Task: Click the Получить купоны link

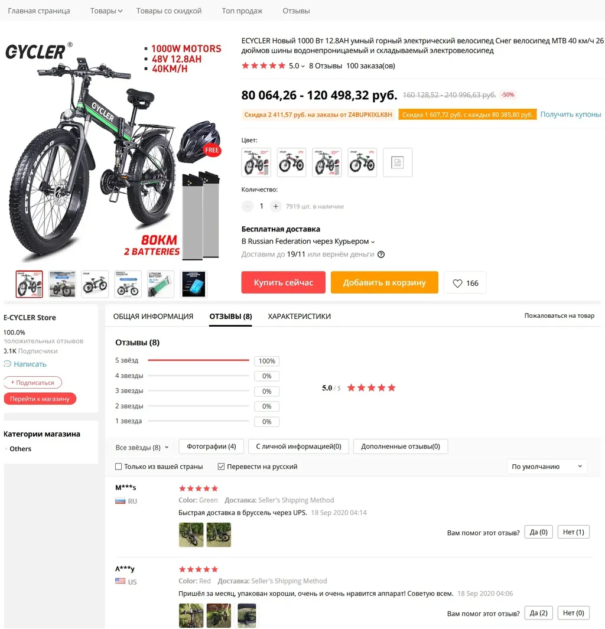Action: tap(571, 115)
